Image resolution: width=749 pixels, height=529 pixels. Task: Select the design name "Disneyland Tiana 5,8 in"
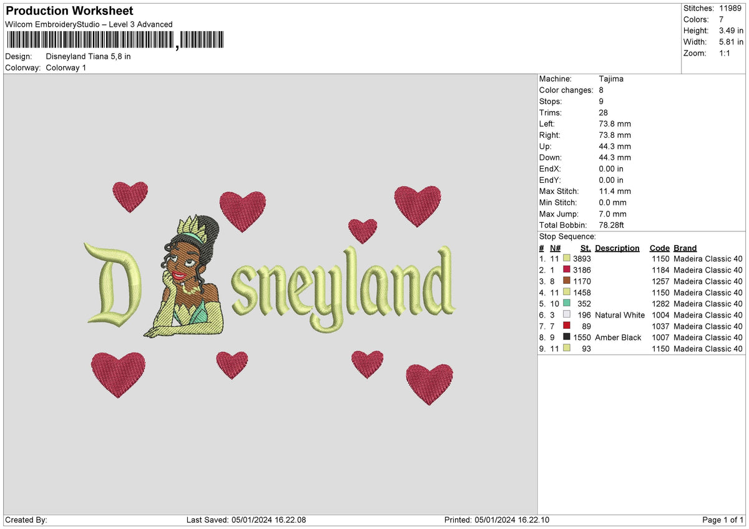[88, 56]
